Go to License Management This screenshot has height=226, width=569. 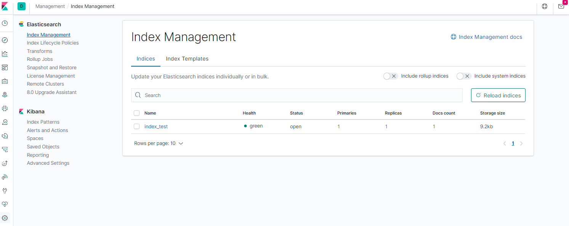51,76
